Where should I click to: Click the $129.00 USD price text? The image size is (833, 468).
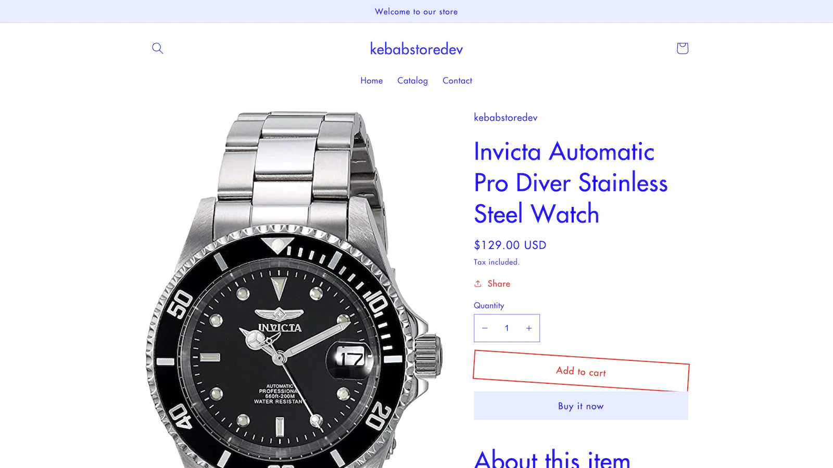[x=510, y=245]
